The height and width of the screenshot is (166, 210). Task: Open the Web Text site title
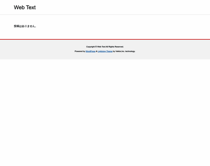tap(25, 7)
